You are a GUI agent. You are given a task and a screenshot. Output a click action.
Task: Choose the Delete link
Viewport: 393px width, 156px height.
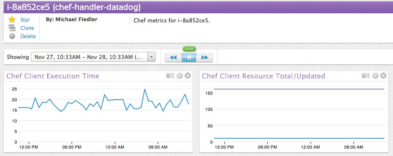click(28, 36)
